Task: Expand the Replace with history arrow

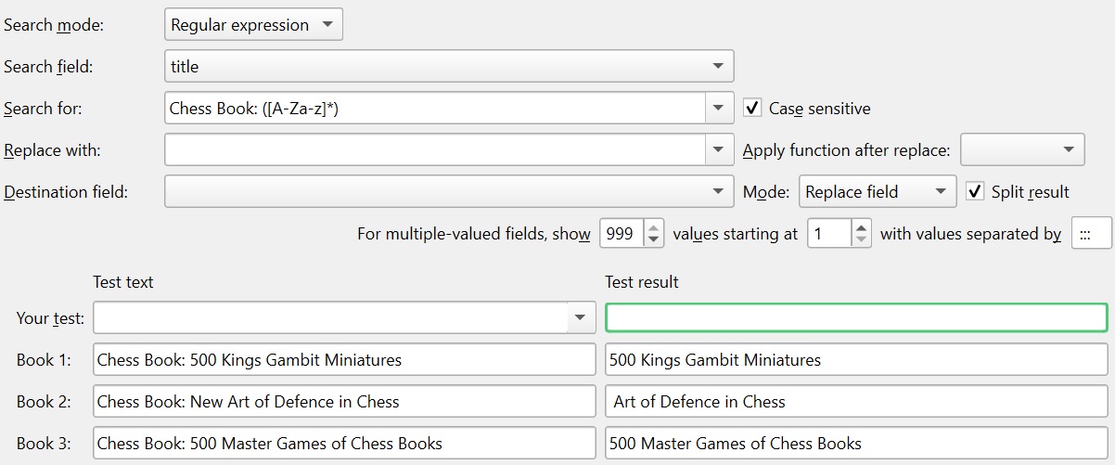Action: pyautogui.click(x=719, y=149)
